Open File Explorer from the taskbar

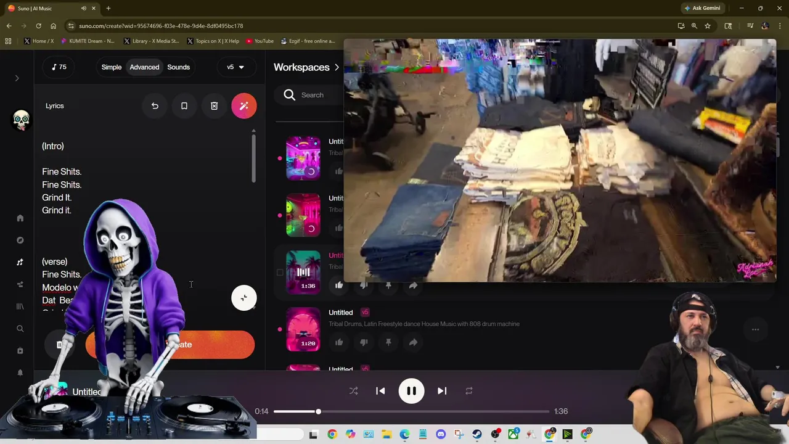point(386,434)
